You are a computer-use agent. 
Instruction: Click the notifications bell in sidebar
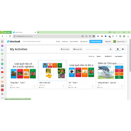[x=2, y=94]
